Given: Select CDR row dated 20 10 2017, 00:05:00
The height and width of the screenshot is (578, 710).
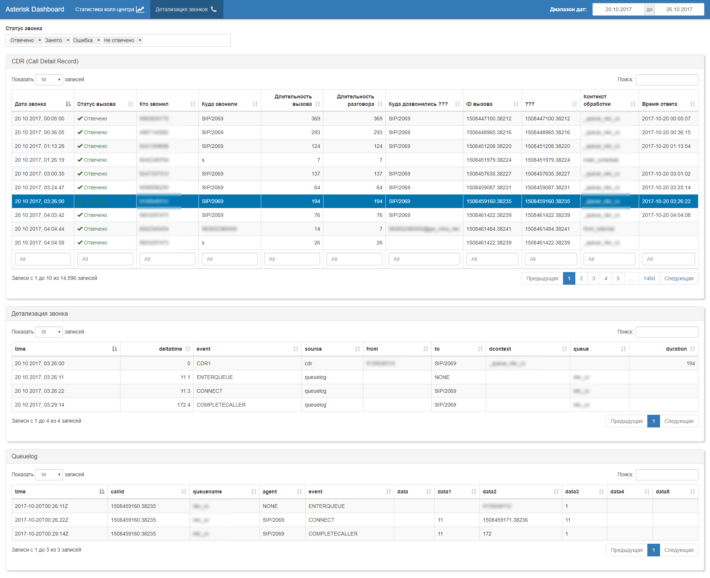Looking at the screenshot, I should click(355, 119).
